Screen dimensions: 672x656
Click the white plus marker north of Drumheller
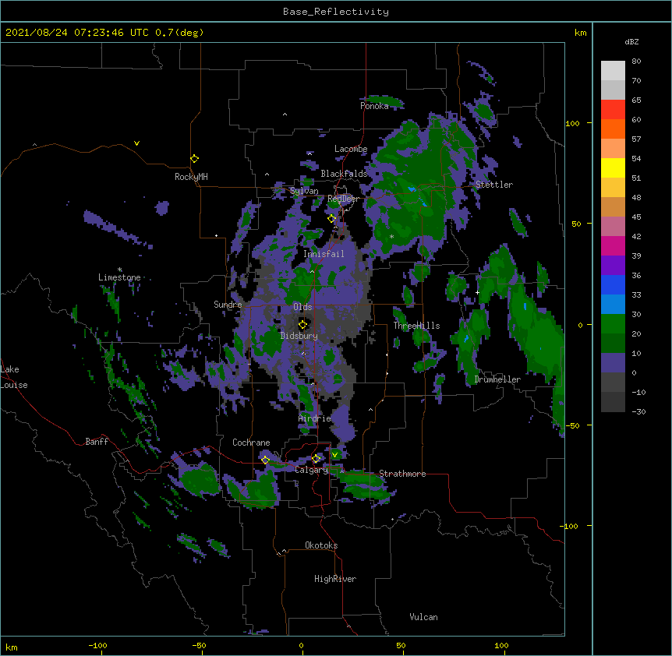click(477, 292)
